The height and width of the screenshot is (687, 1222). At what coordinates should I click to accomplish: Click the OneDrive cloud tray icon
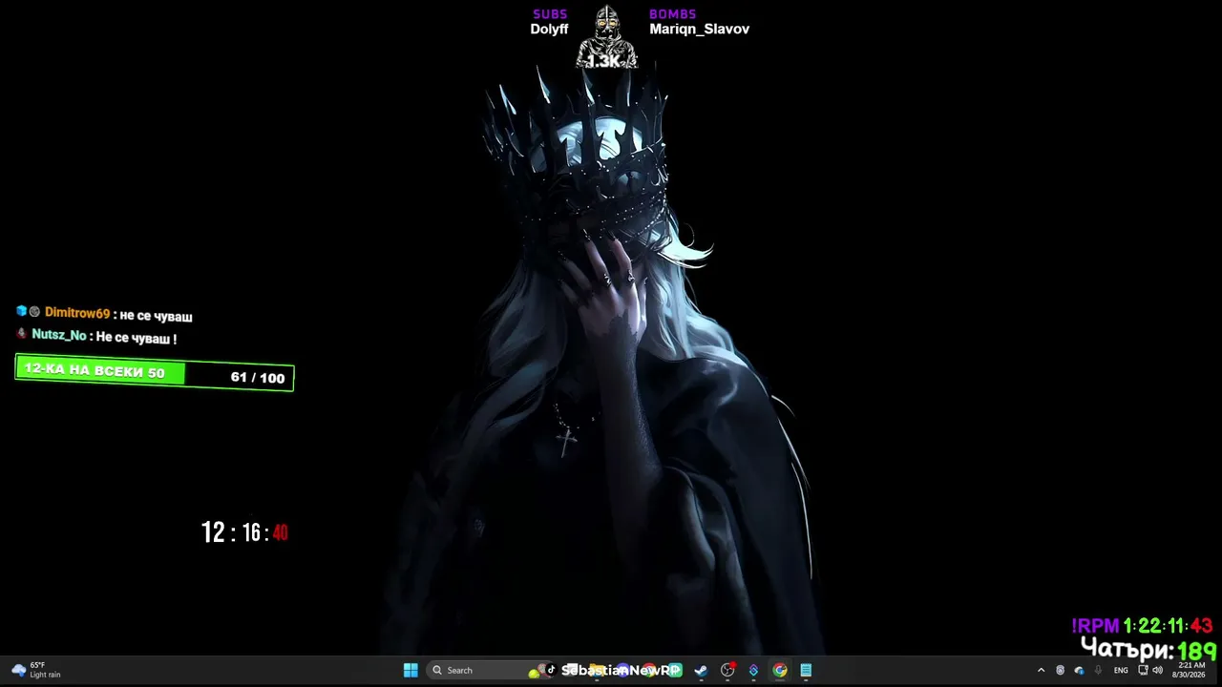click(x=1079, y=670)
